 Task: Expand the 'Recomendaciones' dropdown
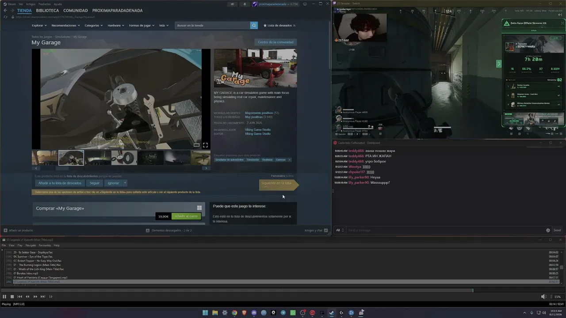tap(65, 26)
